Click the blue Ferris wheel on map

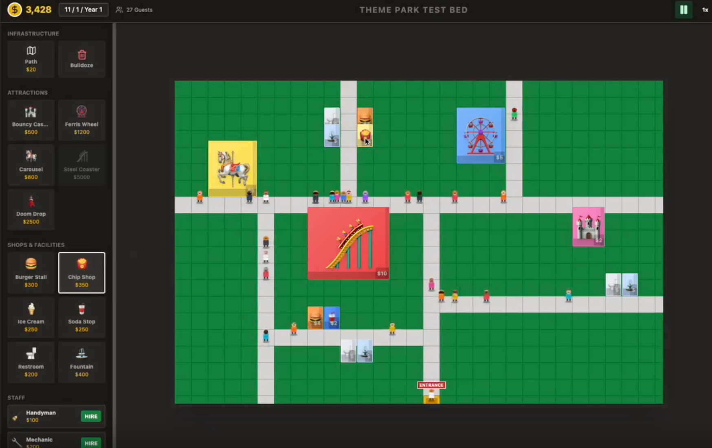481,135
